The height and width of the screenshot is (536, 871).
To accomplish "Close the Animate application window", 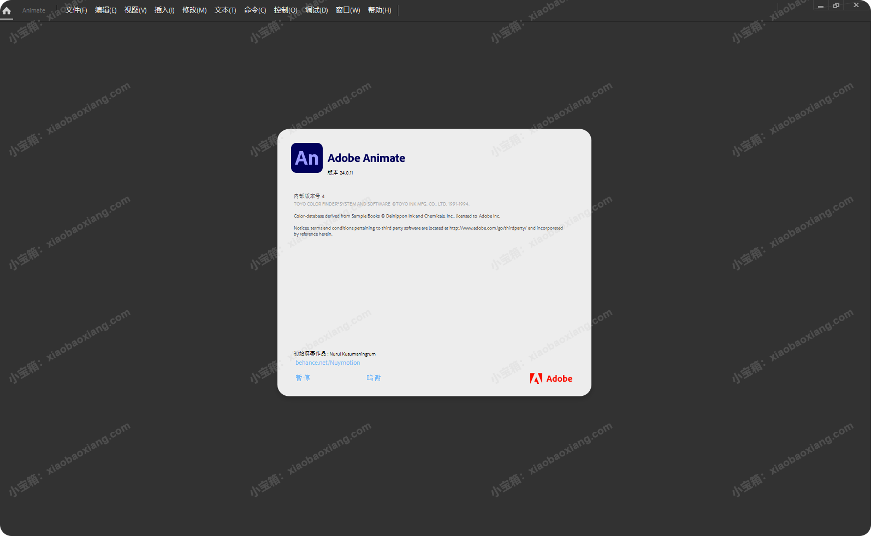I will 856,5.
